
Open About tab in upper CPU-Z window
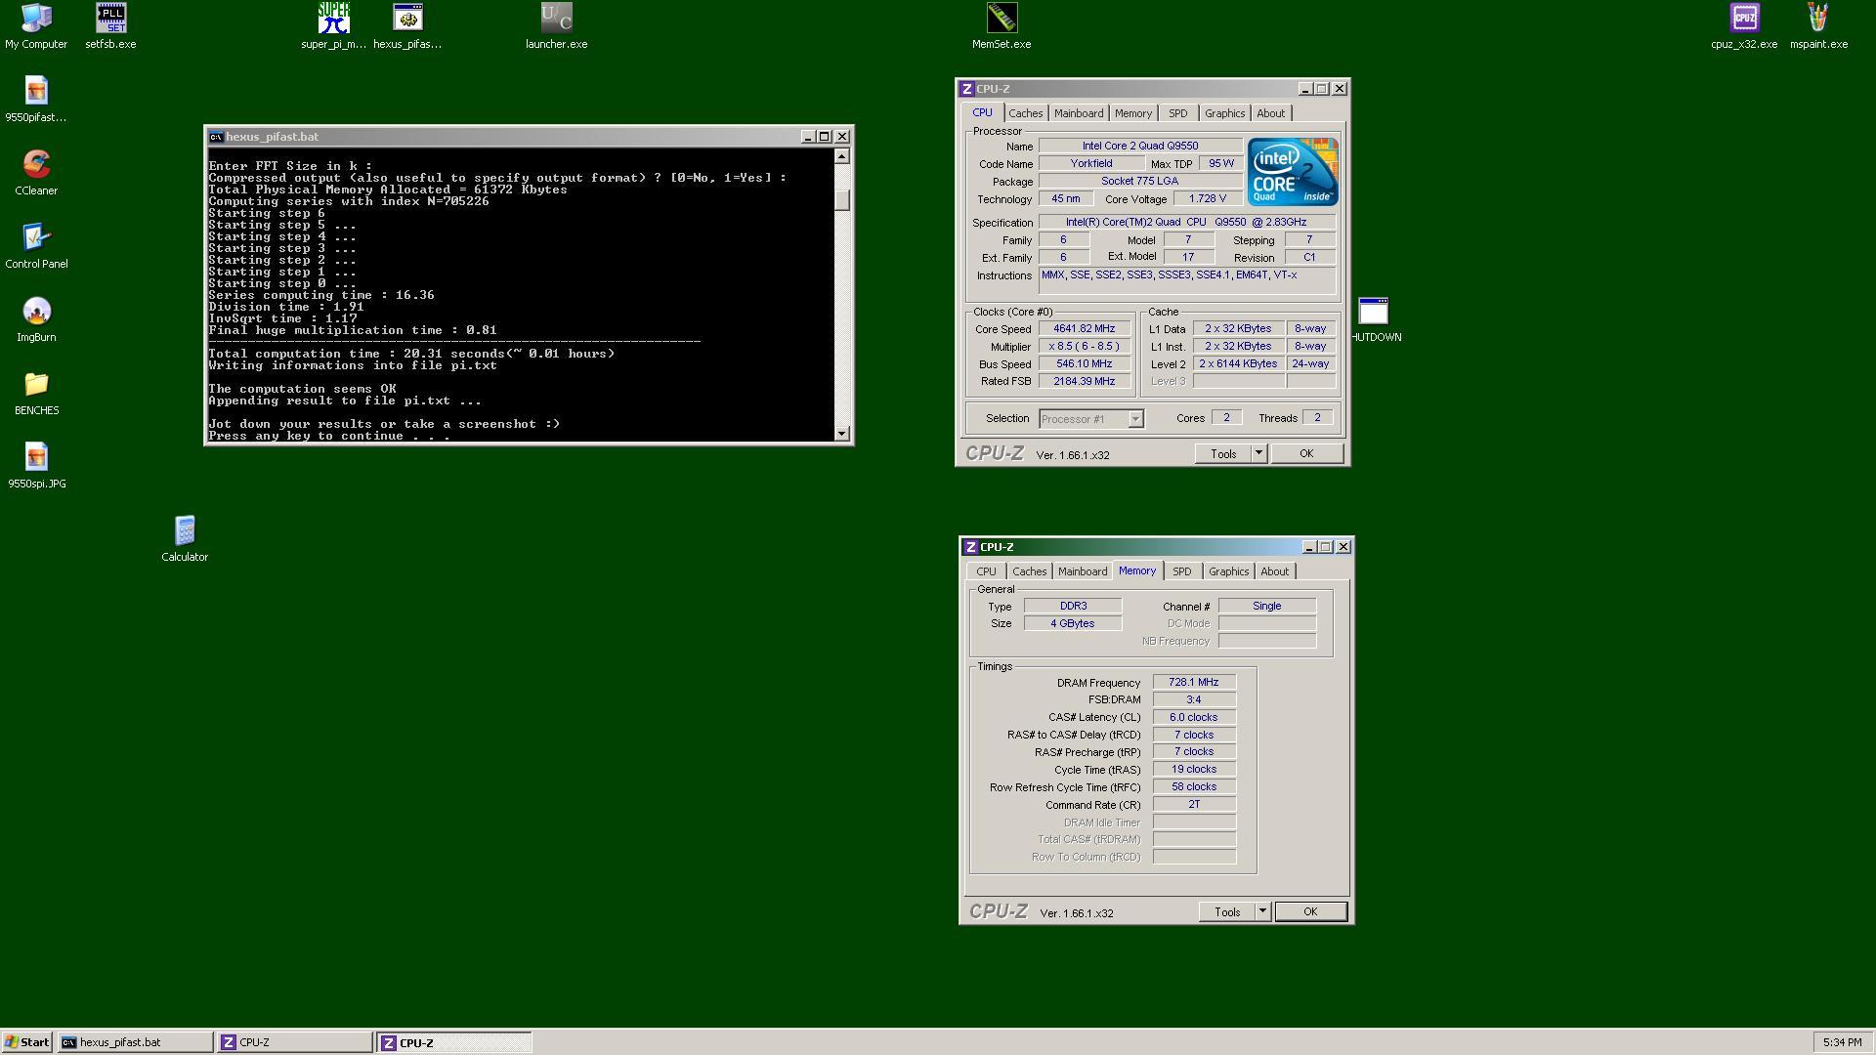pos(1270,113)
